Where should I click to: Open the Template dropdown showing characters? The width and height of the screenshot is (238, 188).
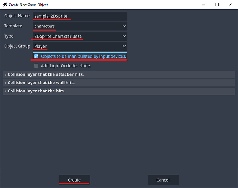[80, 26]
